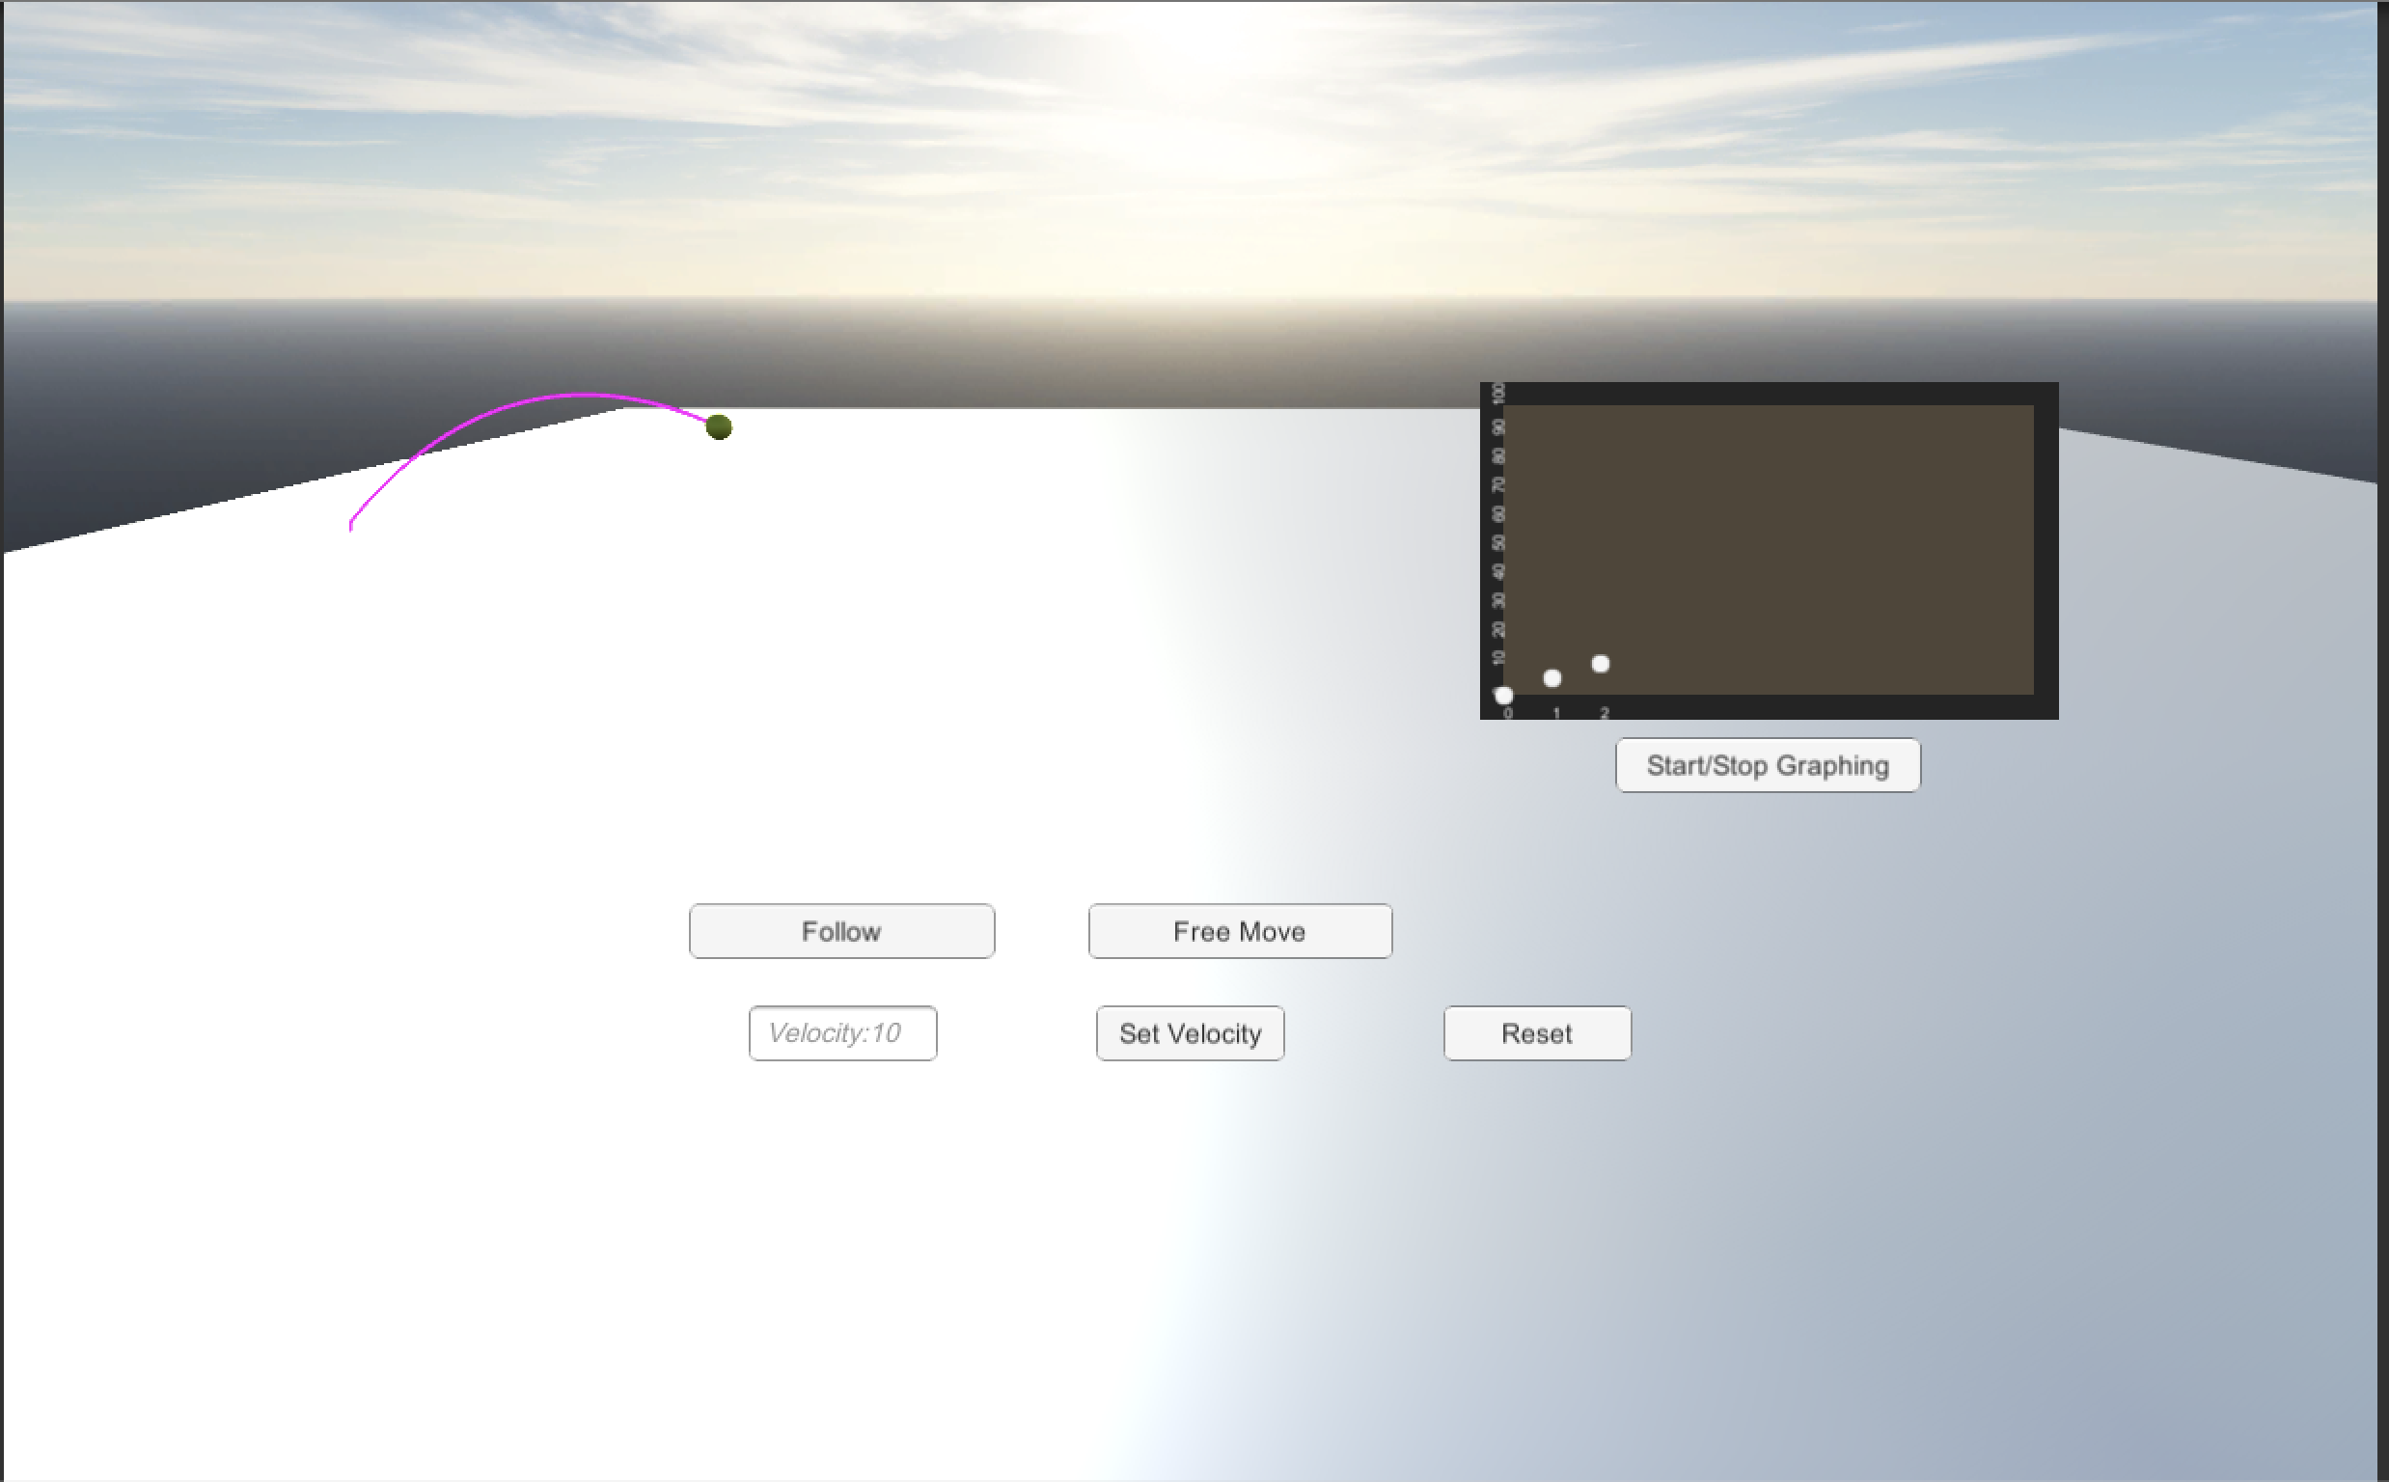Click the graph data point at time 1
Image resolution: width=2389 pixels, height=1482 pixels.
(x=1552, y=678)
